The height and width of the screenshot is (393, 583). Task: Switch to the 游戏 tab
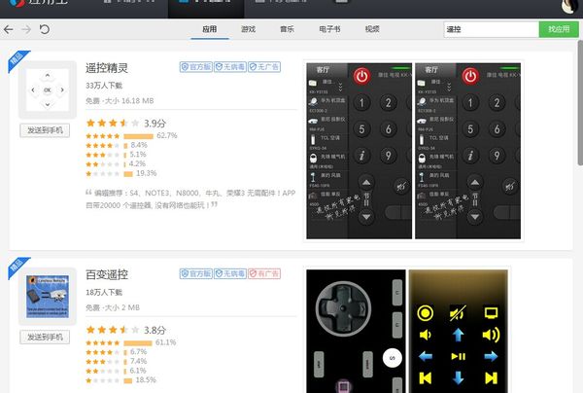coord(248,29)
